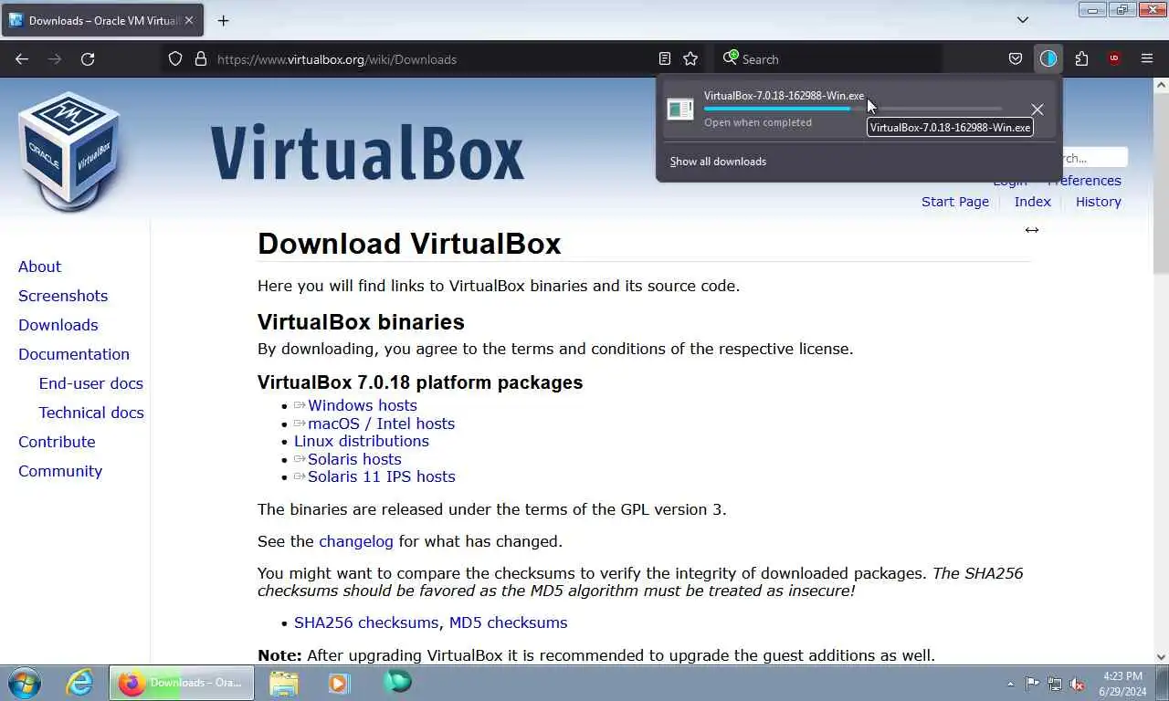Bookmark this page with star icon

690,58
